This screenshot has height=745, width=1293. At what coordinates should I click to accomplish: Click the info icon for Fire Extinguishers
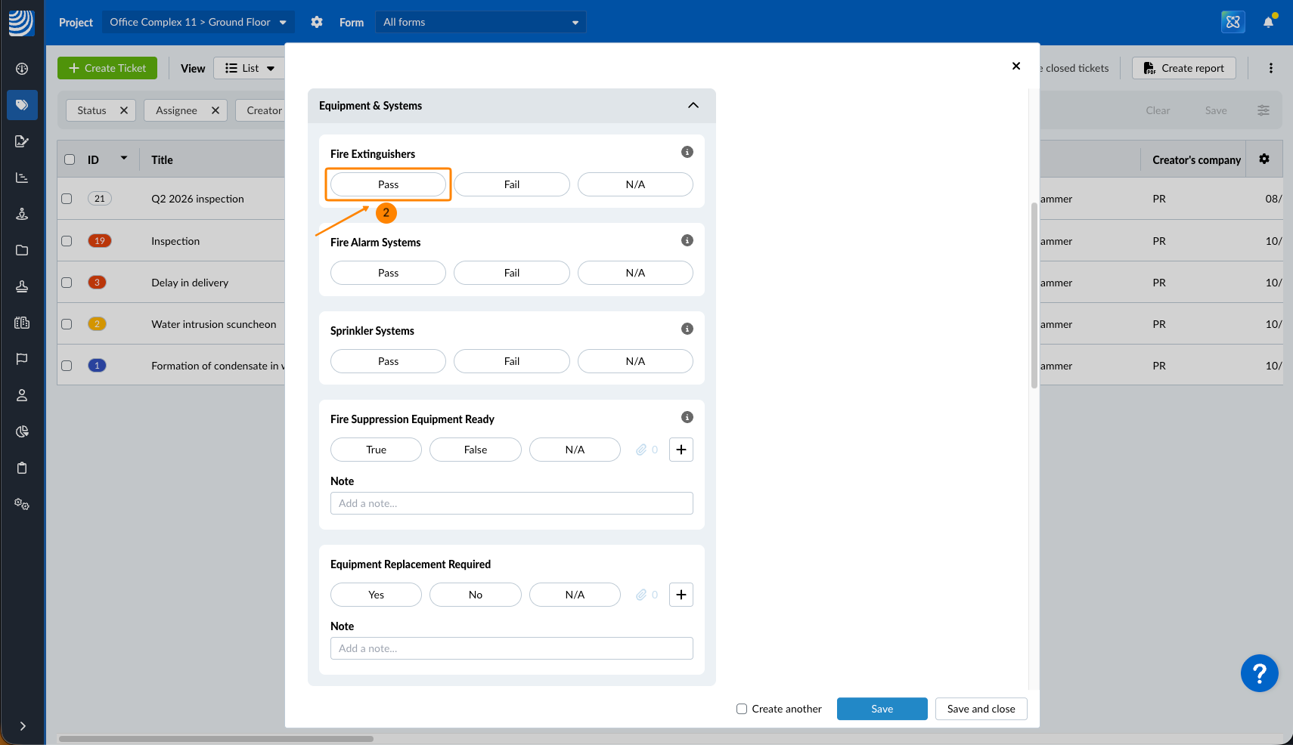click(x=687, y=152)
